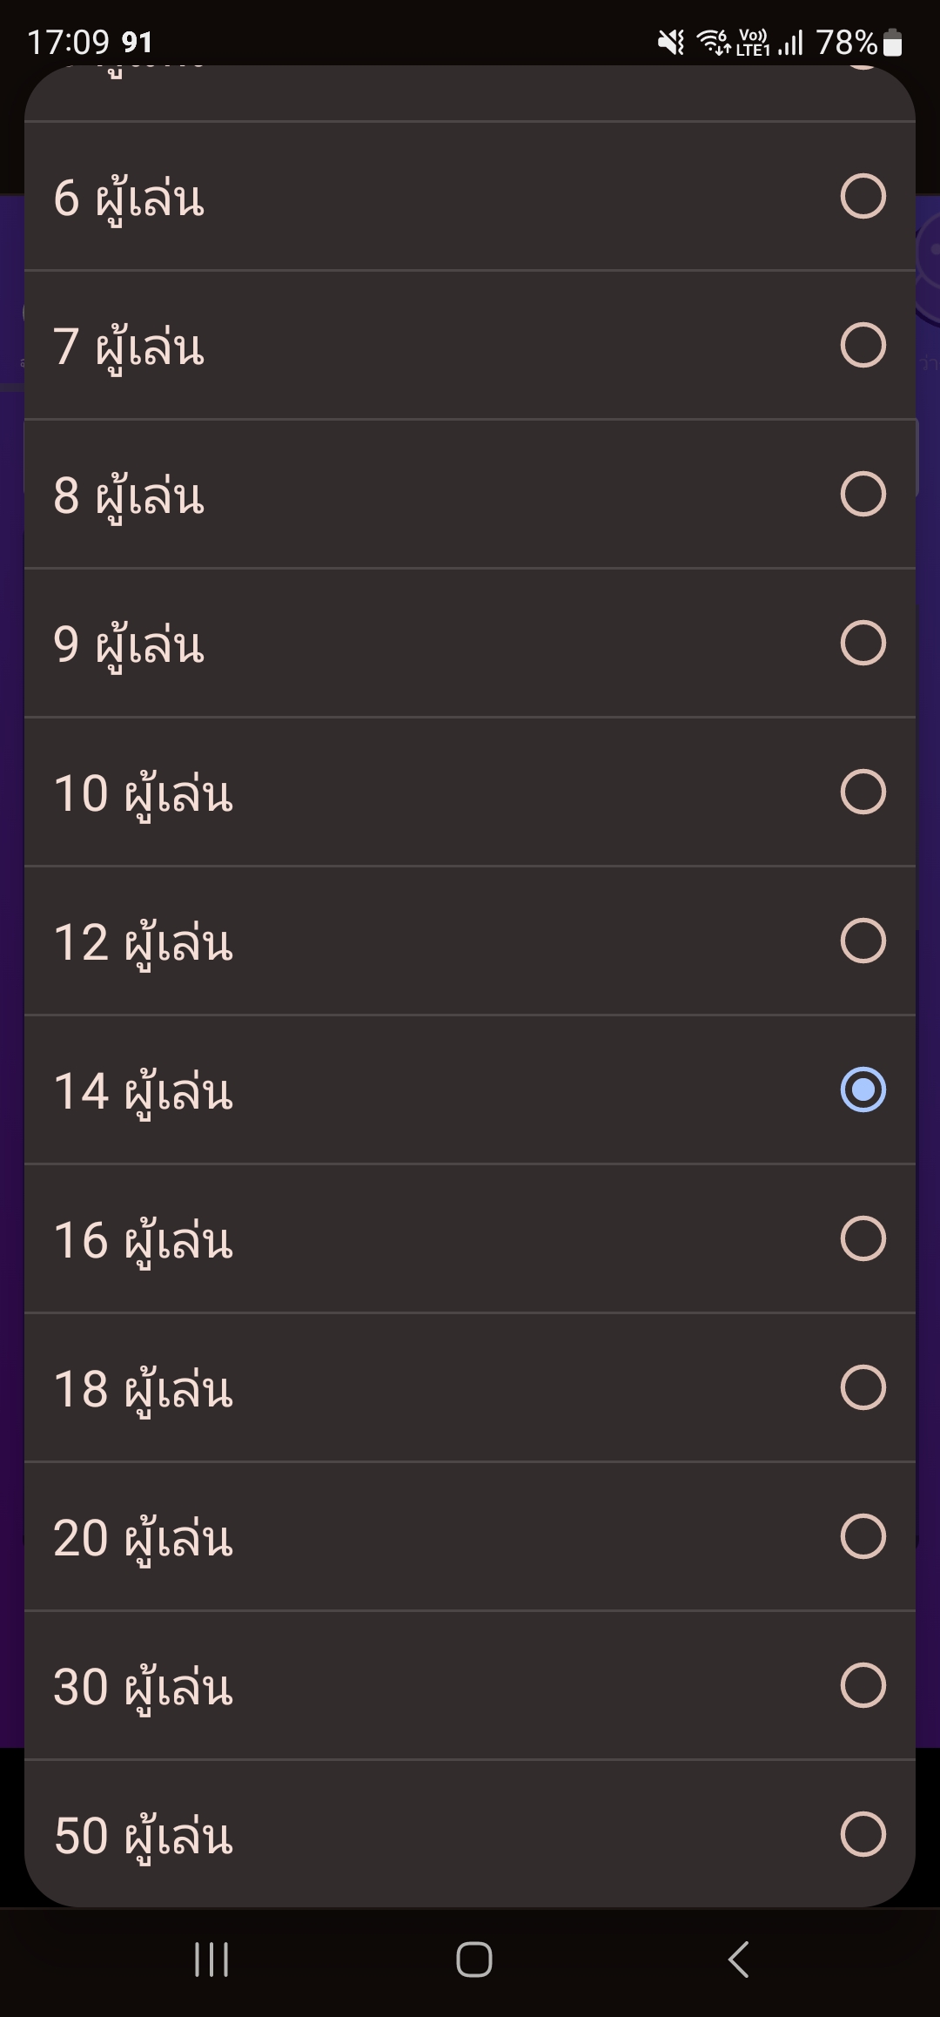Screen dimensions: 940x2017
Task: Click the selected 14 ผู้เล่น radio button
Action: [863, 1089]
